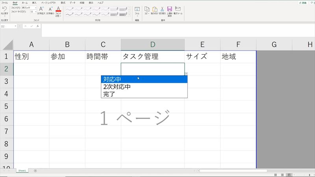The image size is (315, 177).
Task: Open the font name dropdown
Action: 36,7
